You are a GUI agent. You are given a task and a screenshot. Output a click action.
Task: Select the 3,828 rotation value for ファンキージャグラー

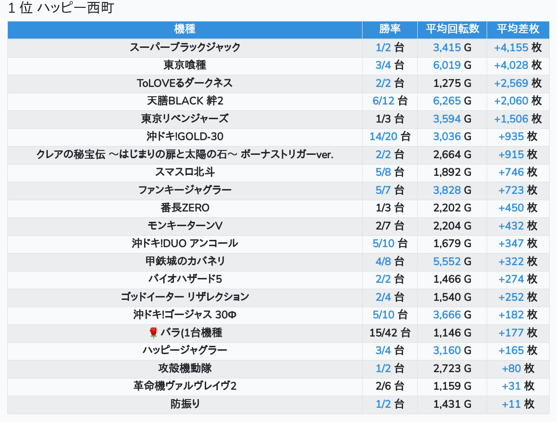tap(447, 190)
